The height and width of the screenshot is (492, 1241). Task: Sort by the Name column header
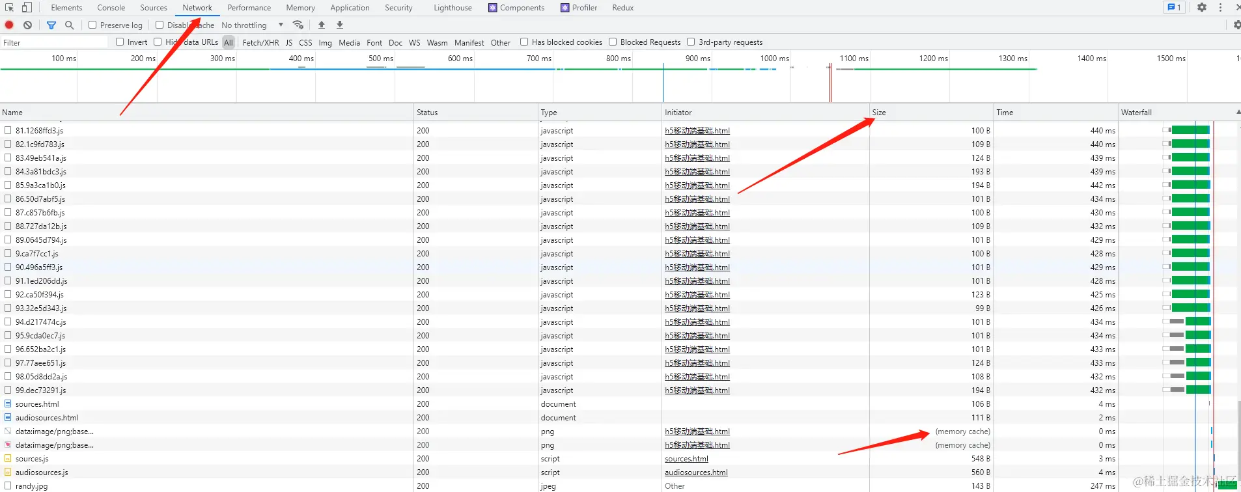click(207, 112)
